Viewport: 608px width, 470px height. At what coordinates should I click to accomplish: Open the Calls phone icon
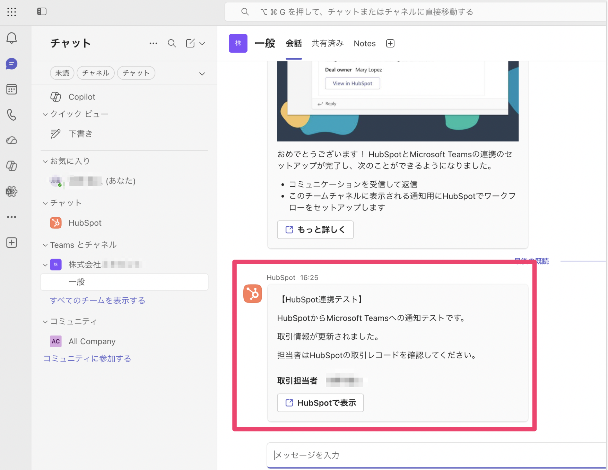pyautogui.click(x=11, y=115)
